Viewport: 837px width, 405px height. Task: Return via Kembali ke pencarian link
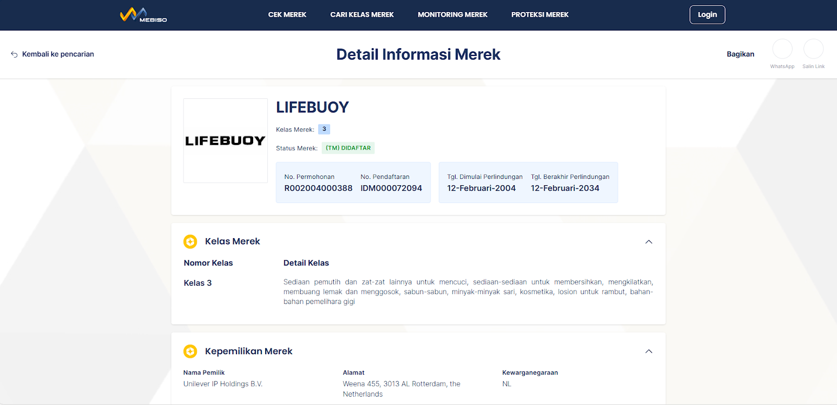point(58,54)
